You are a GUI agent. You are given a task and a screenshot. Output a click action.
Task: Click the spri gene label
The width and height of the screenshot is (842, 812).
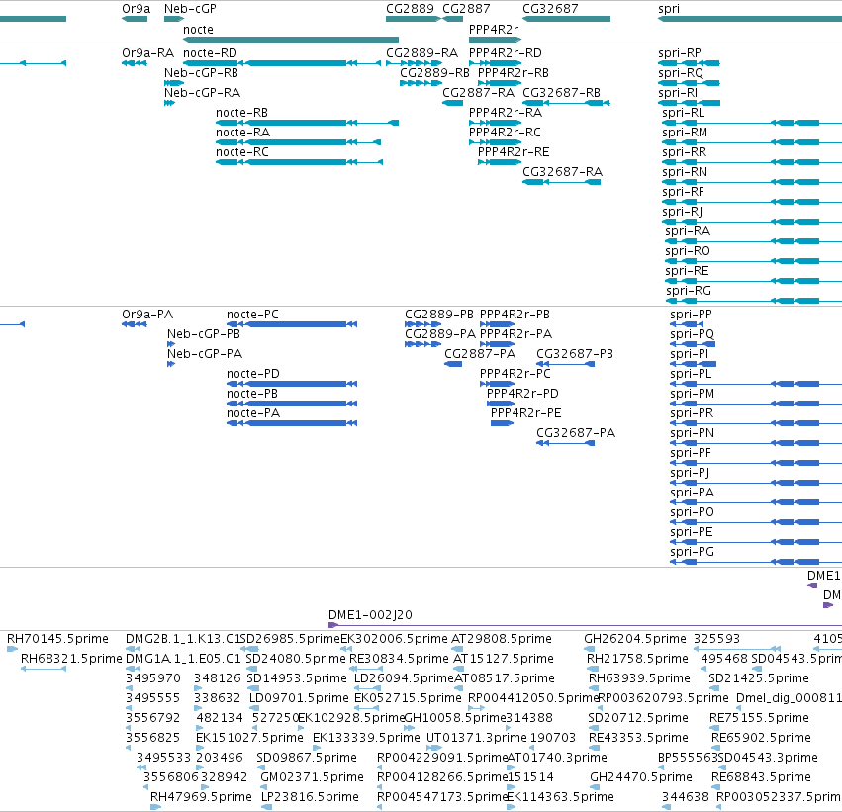tap(669, 9)
